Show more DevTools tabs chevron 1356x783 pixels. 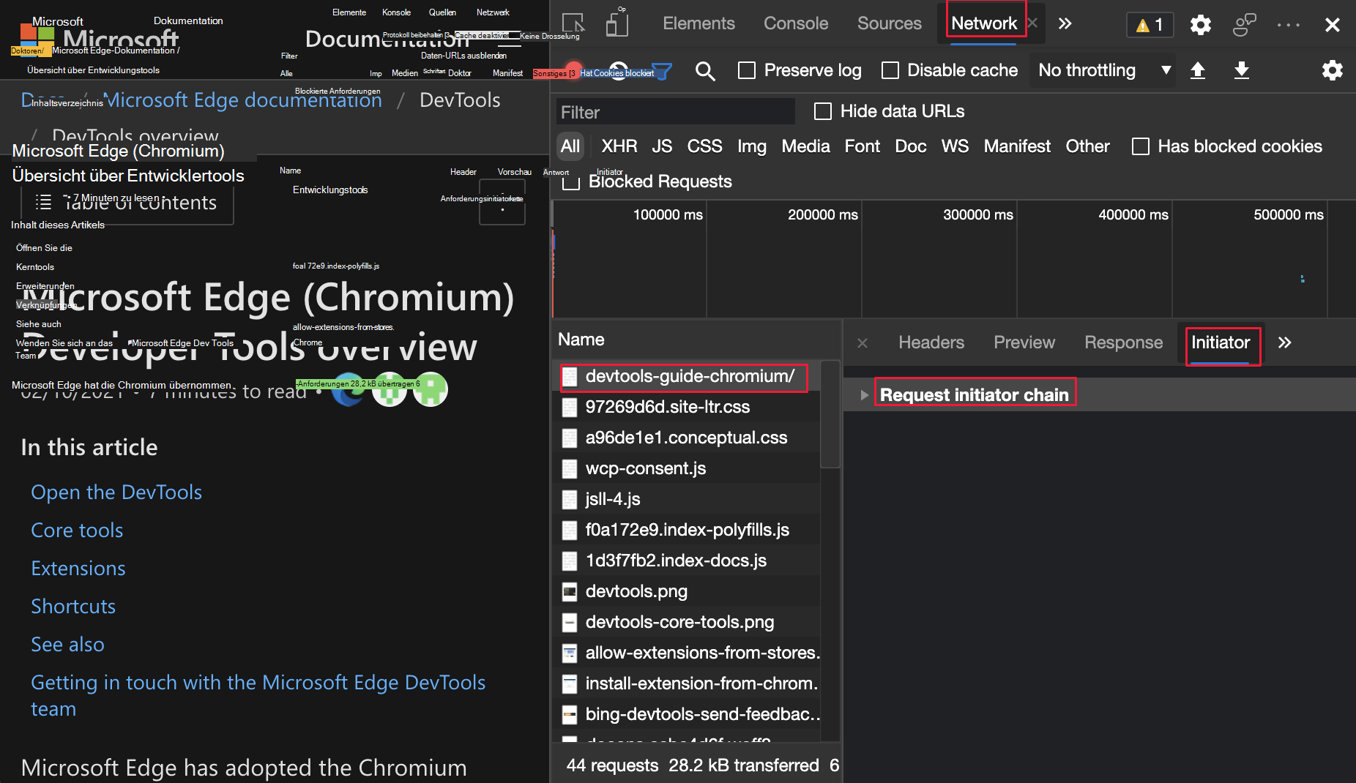(1065, 23)
